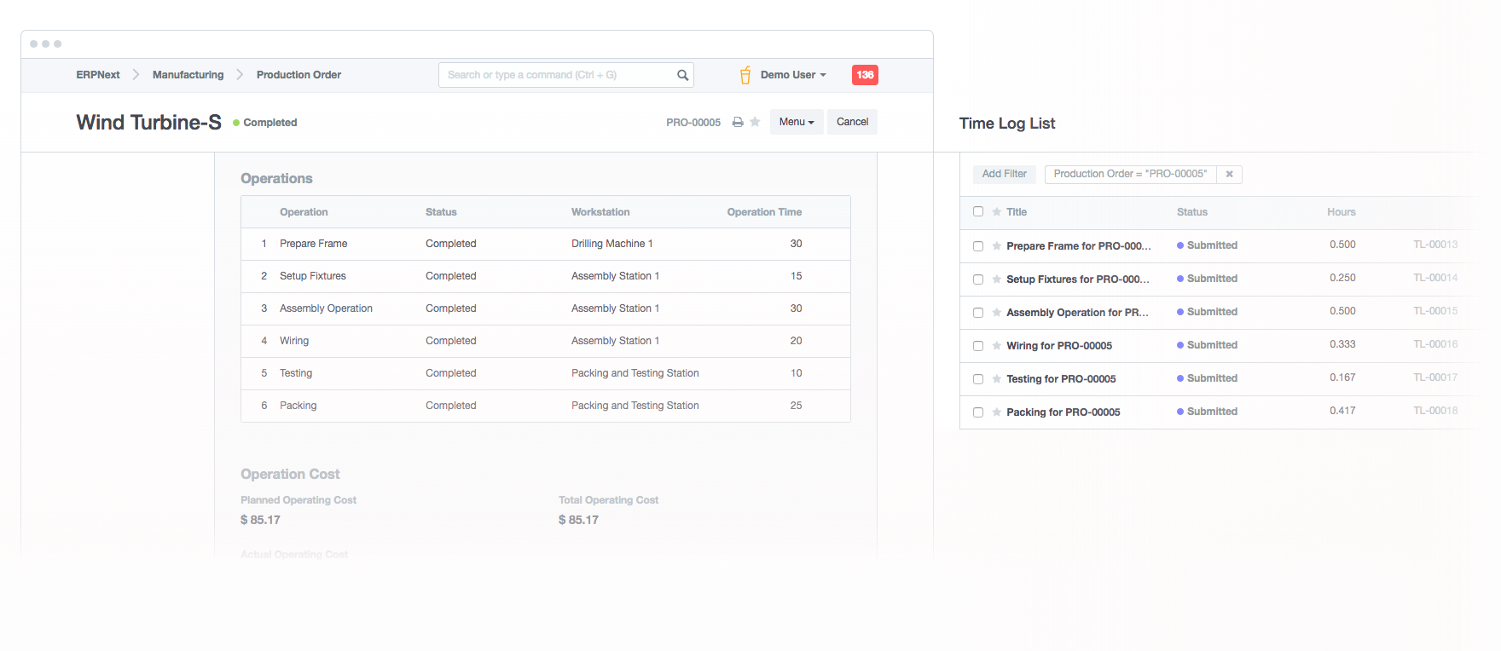1501x651 pixels.
Task: Star the Testing for PRO-00005 log
Action: click(996, 378)
